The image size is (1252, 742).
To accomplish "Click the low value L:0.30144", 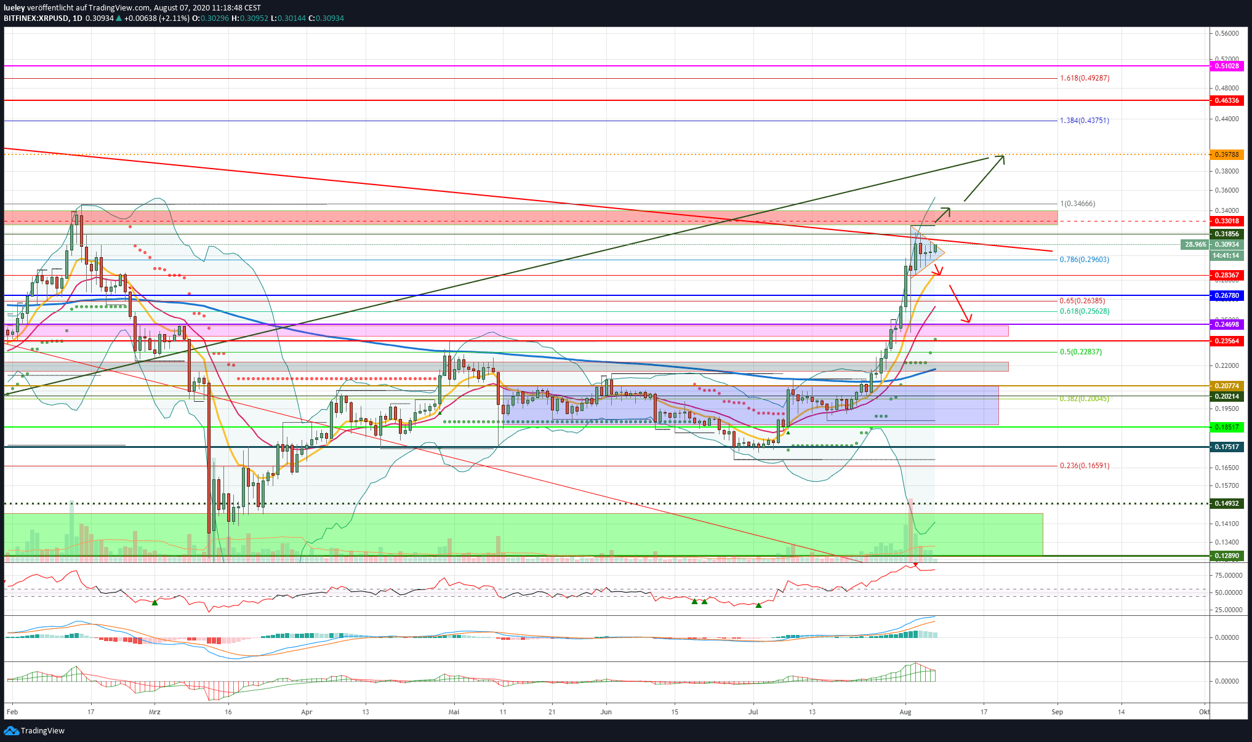I will pos(288,18).
